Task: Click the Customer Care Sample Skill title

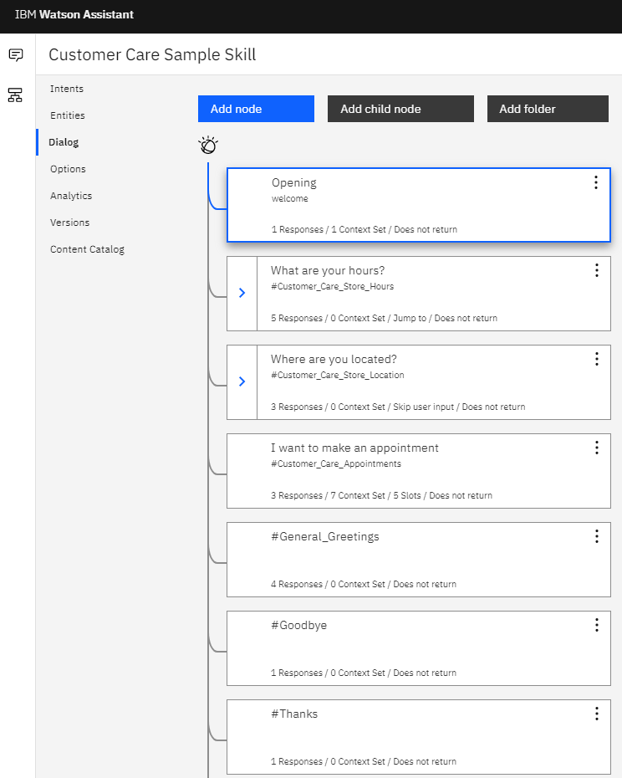Action: coord(152,54)
